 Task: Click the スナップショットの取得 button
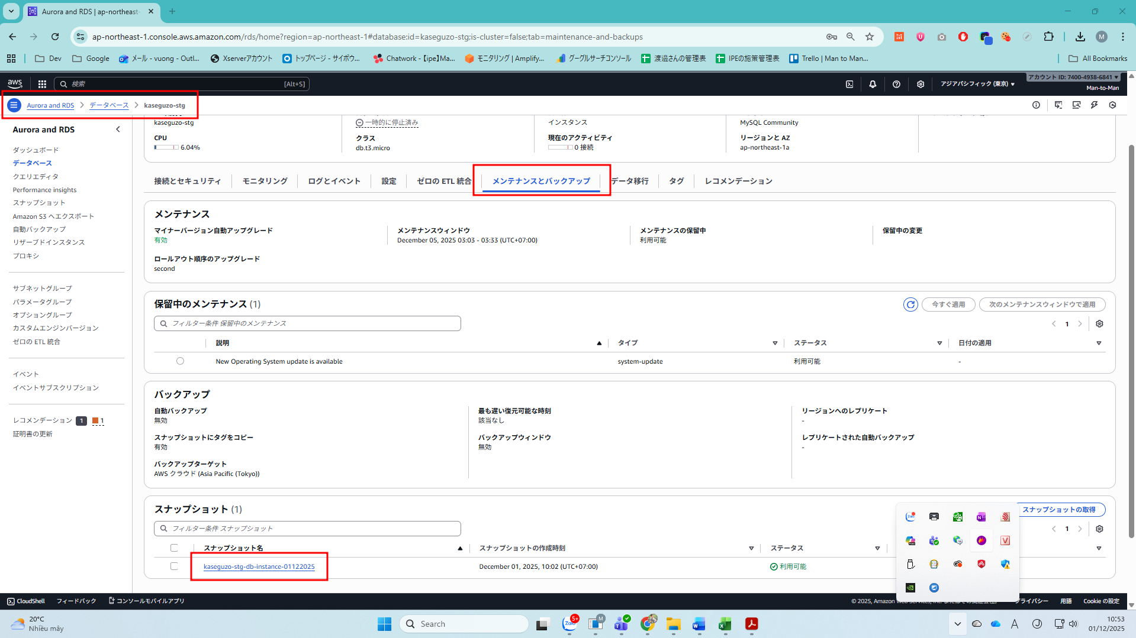coord(1059,510)
